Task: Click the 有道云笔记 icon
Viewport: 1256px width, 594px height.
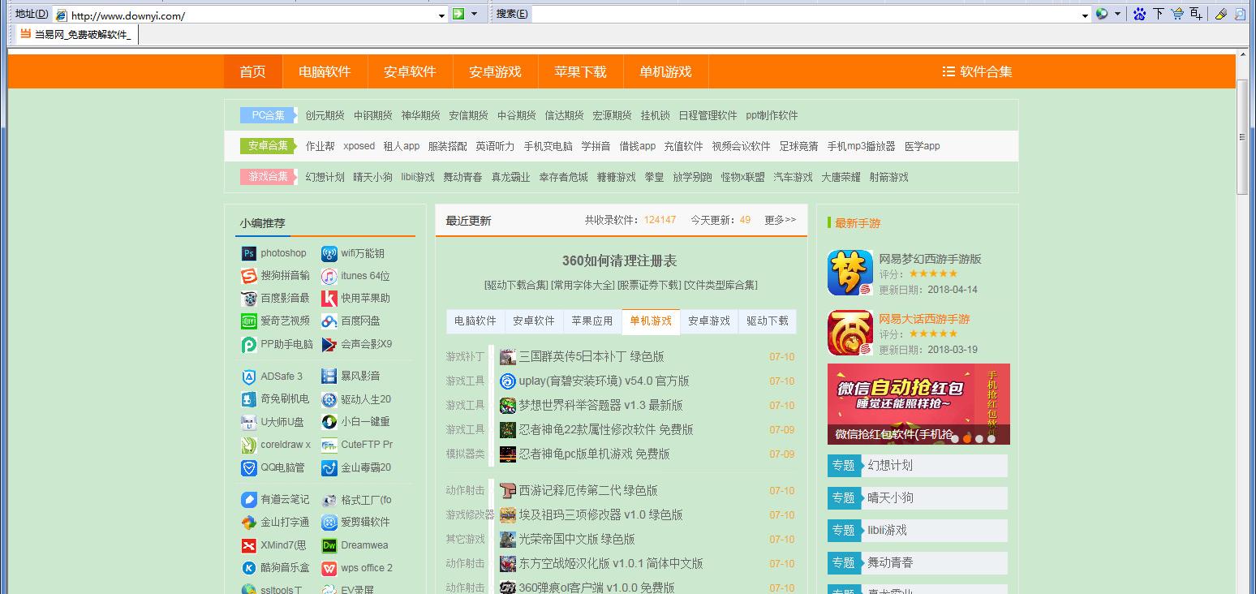Action: coord(249,500)
